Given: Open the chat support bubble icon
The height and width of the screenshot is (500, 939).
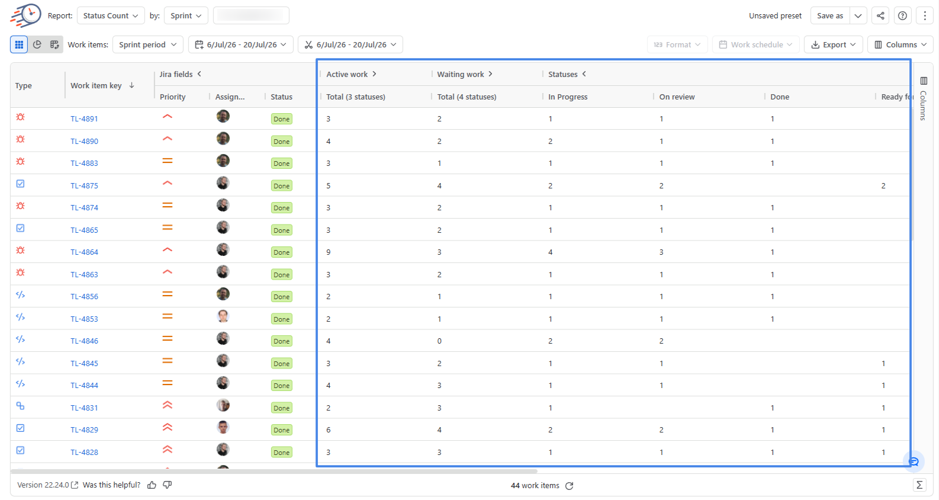Looking at the screenshot, I should [x=914, y=461].
